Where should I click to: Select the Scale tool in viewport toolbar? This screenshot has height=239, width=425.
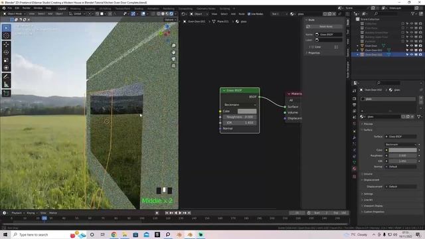(6, 60)
